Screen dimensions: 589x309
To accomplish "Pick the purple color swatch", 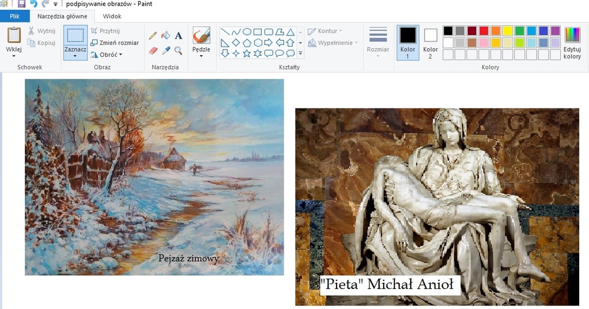I will click(556, 30).
